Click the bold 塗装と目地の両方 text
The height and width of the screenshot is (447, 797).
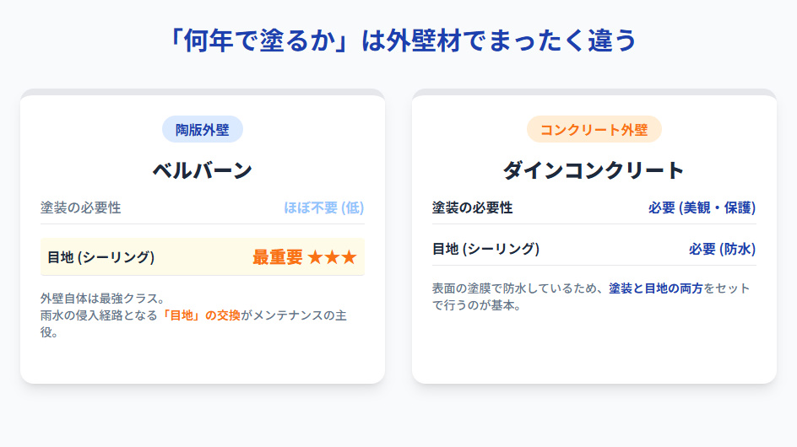pyautogui.click(x=656, y=288)
